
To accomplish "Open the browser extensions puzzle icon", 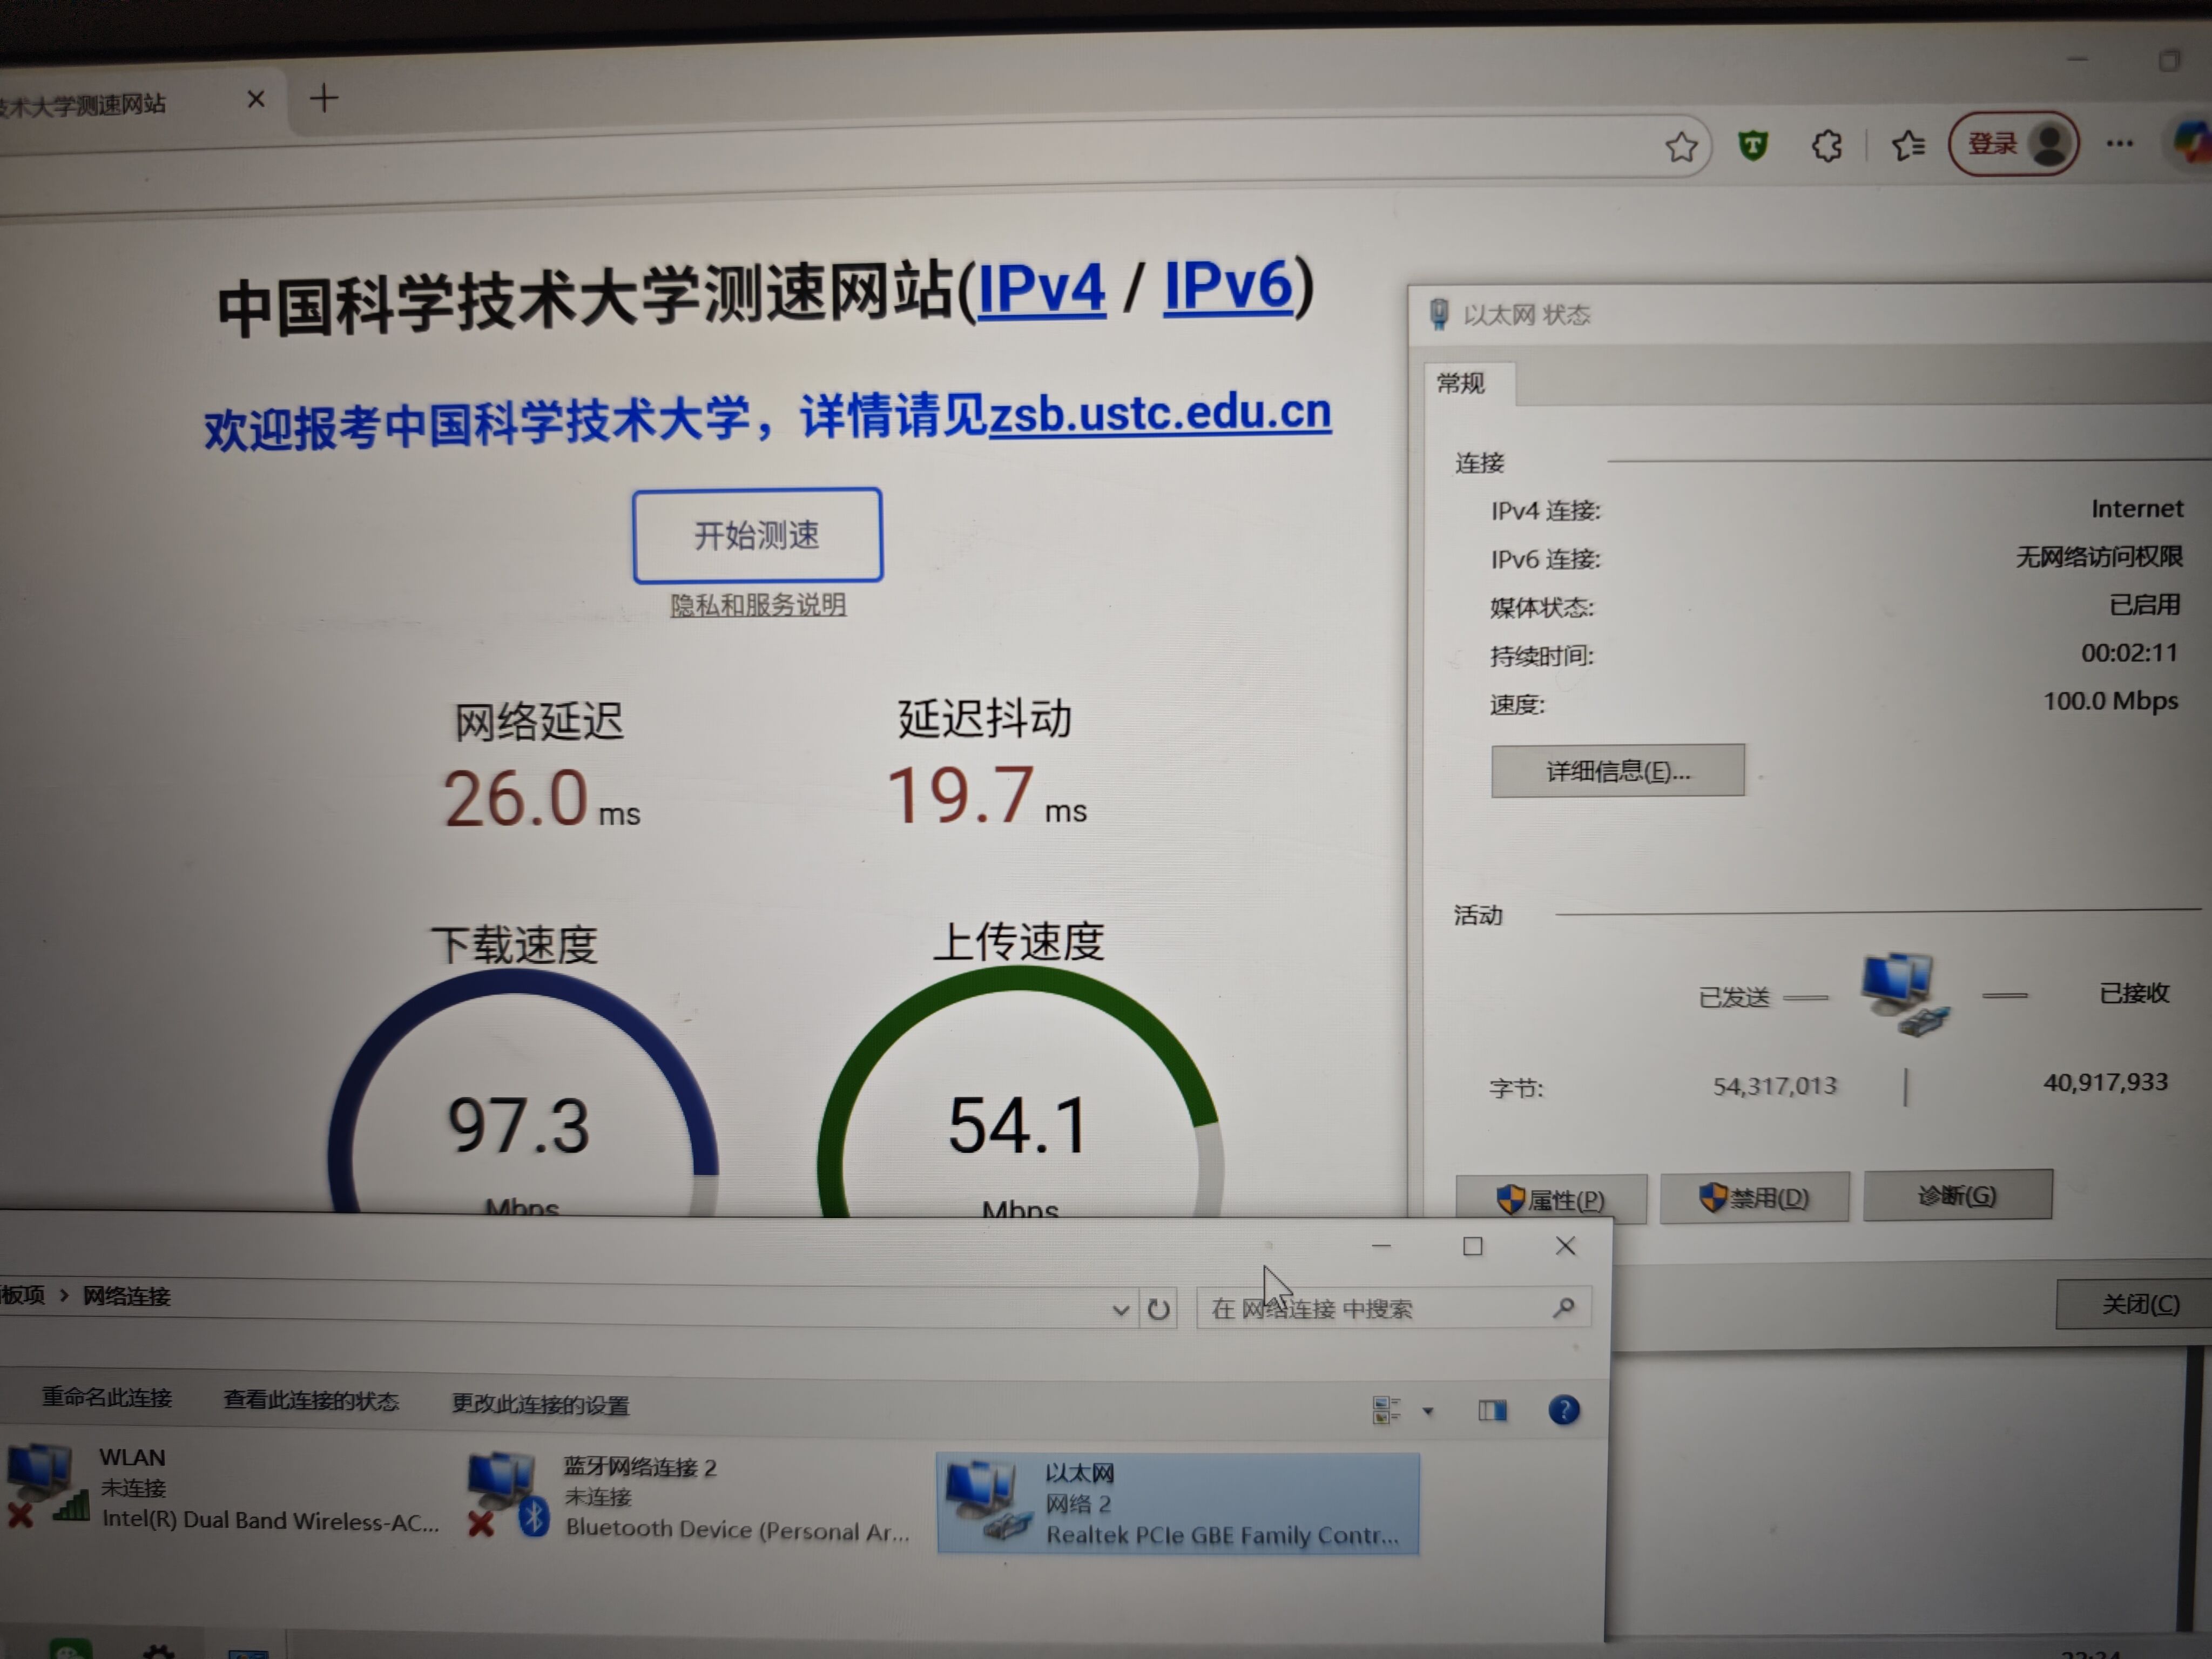I will pos(1826,146).
